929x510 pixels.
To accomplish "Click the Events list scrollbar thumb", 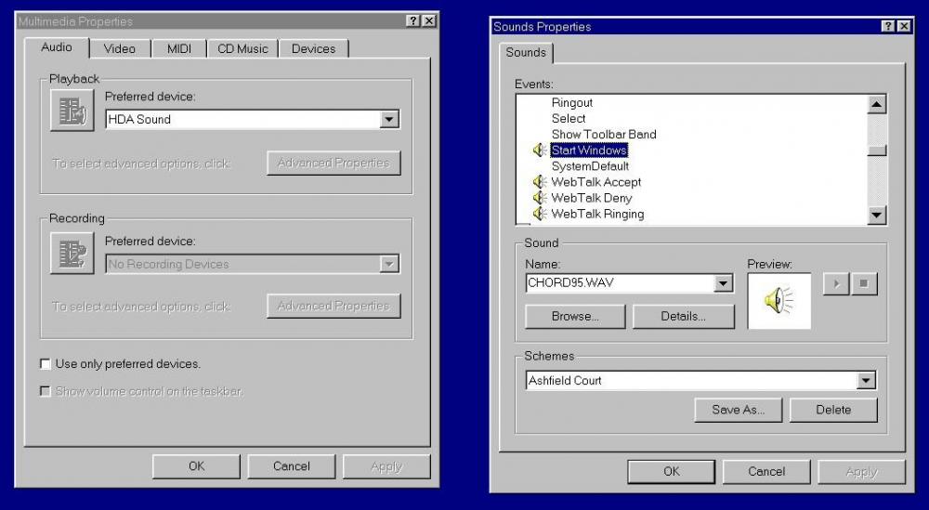I will click(x=877, y=150).
